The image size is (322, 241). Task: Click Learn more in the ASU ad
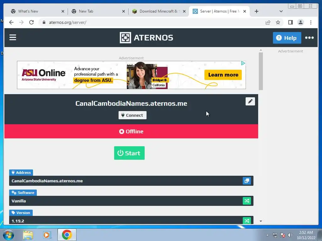pyautogui.click(x=223, y=75)
